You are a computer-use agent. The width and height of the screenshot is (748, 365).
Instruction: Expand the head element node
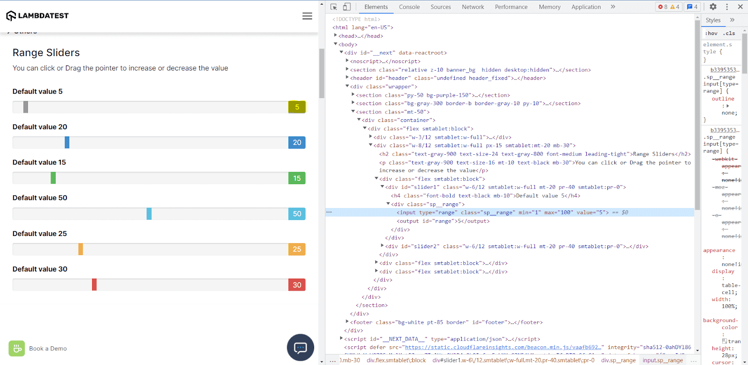[x=336, y=36]
